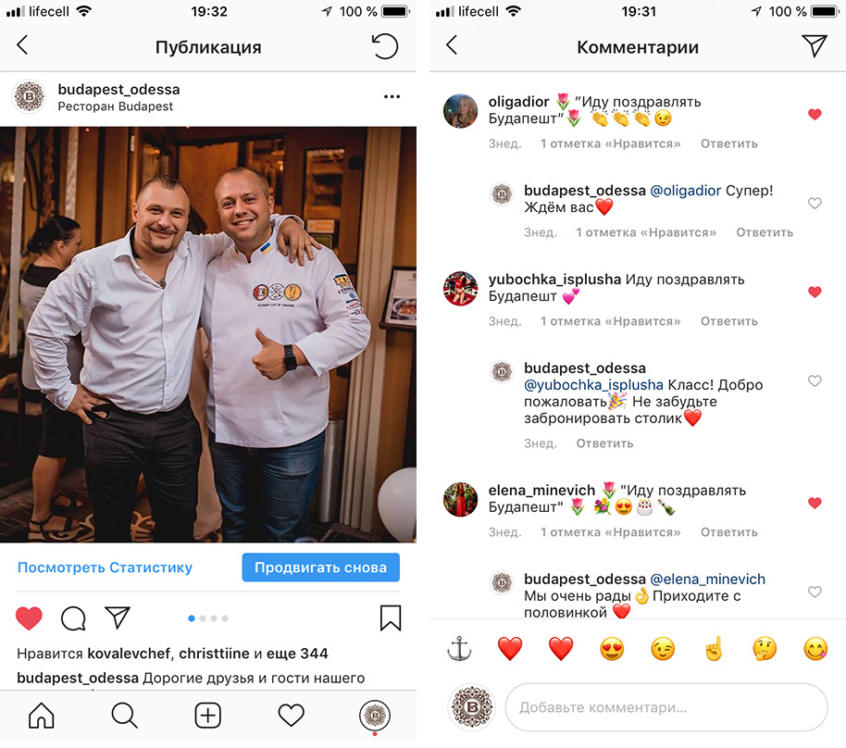
Task: Like budapest_odessa reply to @oligadior
Action: pyautogui.click(x=815, y=204)
